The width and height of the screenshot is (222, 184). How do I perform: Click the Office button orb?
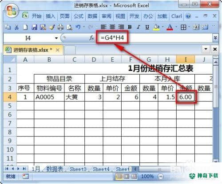tap(12, 11)
